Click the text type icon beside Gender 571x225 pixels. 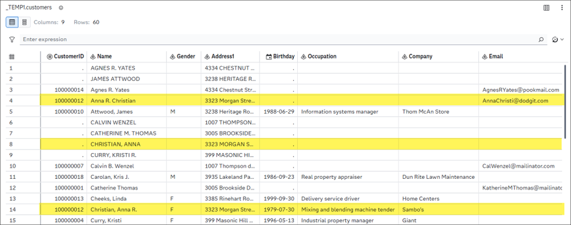[172, 57]
